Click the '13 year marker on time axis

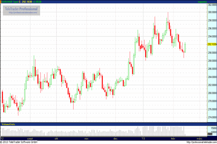tap(143, 138)
